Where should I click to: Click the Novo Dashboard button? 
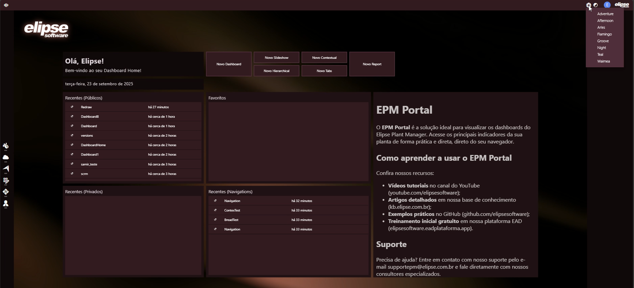click(x=229, y=64)
